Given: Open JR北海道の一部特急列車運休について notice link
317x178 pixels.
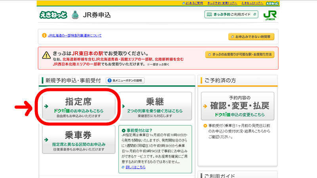Looking at the screenshot, I should pyautogui.click(x=74, y=36).
